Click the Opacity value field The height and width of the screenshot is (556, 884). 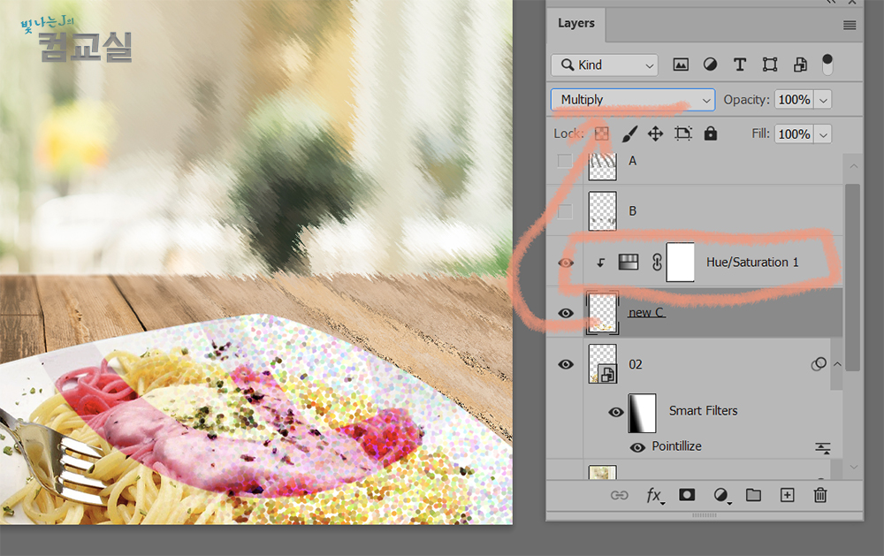(794, 100)
